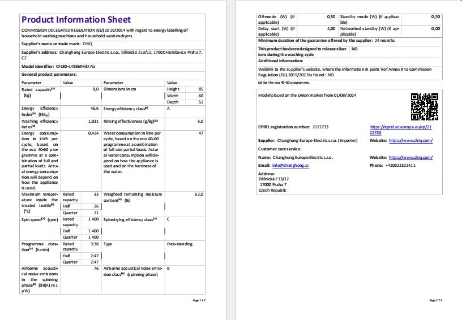The height and width of the screenshot is (320, 462).
Task: Click the delay start value 4,00
Action: coord(331,28)
